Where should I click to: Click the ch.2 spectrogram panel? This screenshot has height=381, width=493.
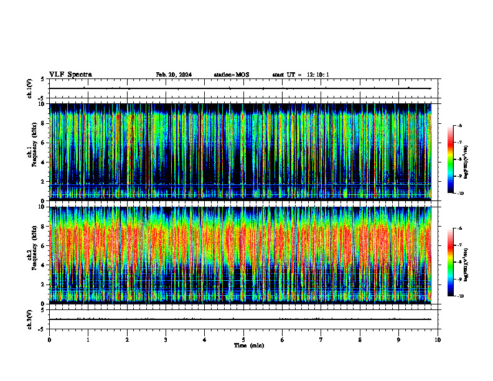[240, 255]
